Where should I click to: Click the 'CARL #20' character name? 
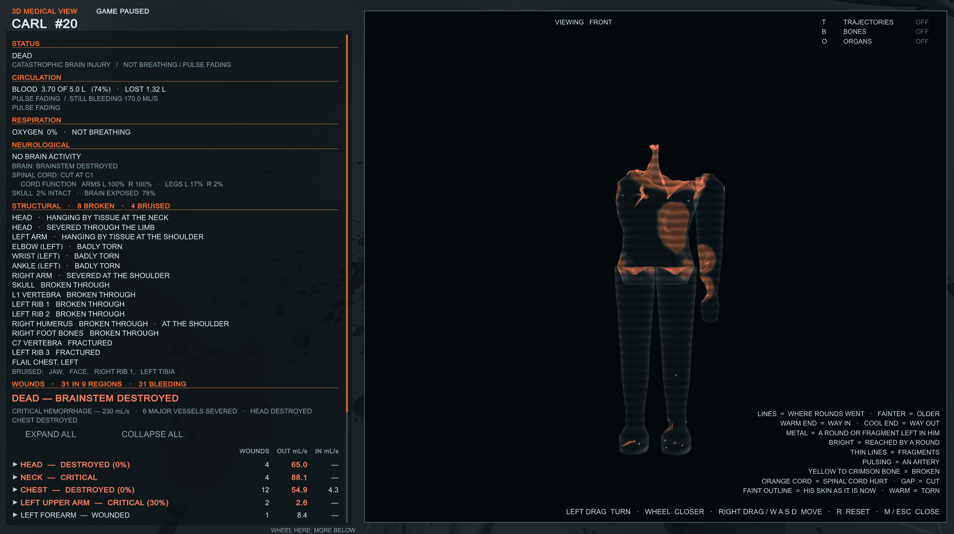pyautogui.click(x=45, y=24)
